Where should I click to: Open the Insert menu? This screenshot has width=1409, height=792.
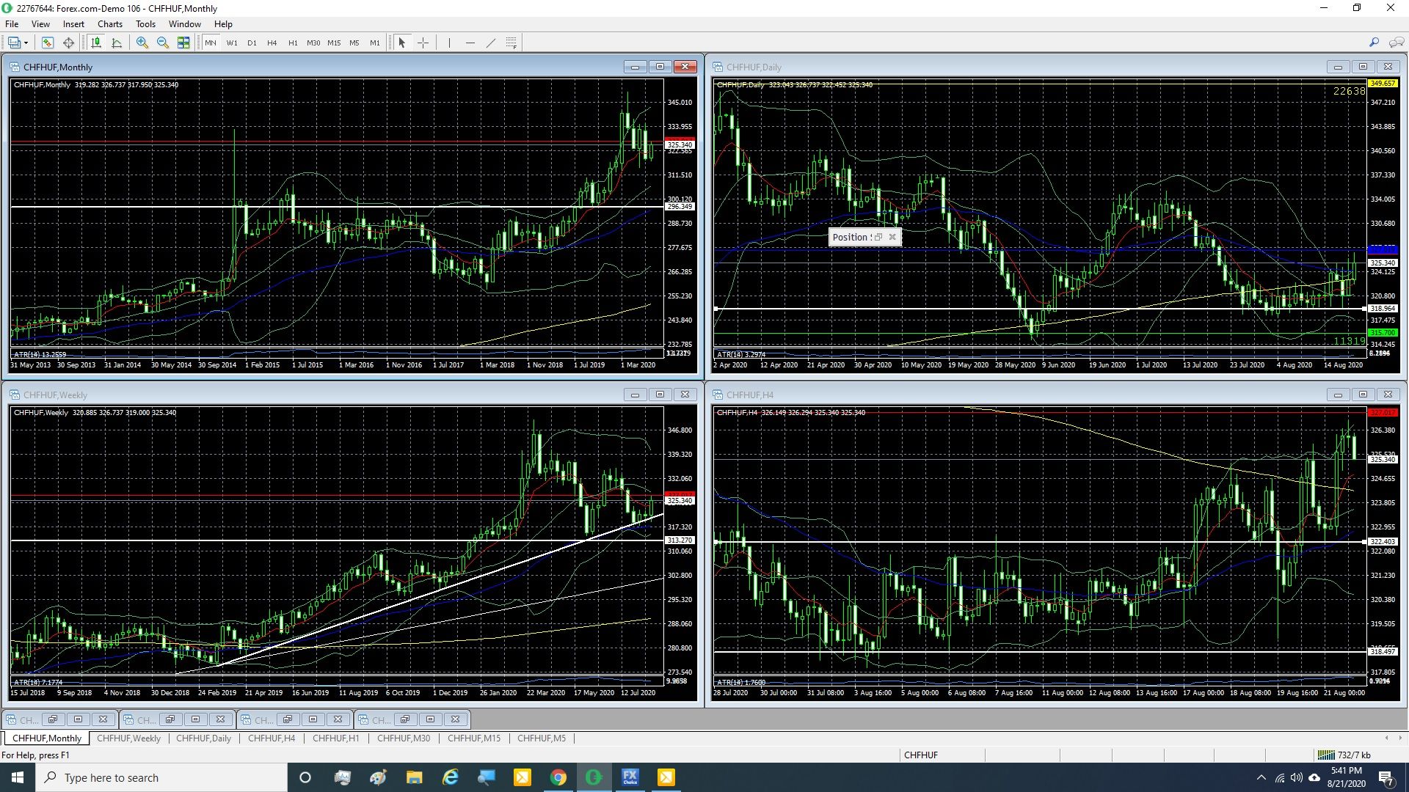click(73, 24)
